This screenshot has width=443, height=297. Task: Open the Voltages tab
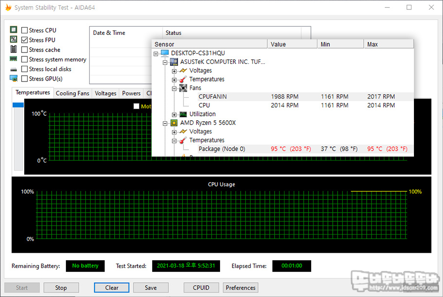point(105,93)
